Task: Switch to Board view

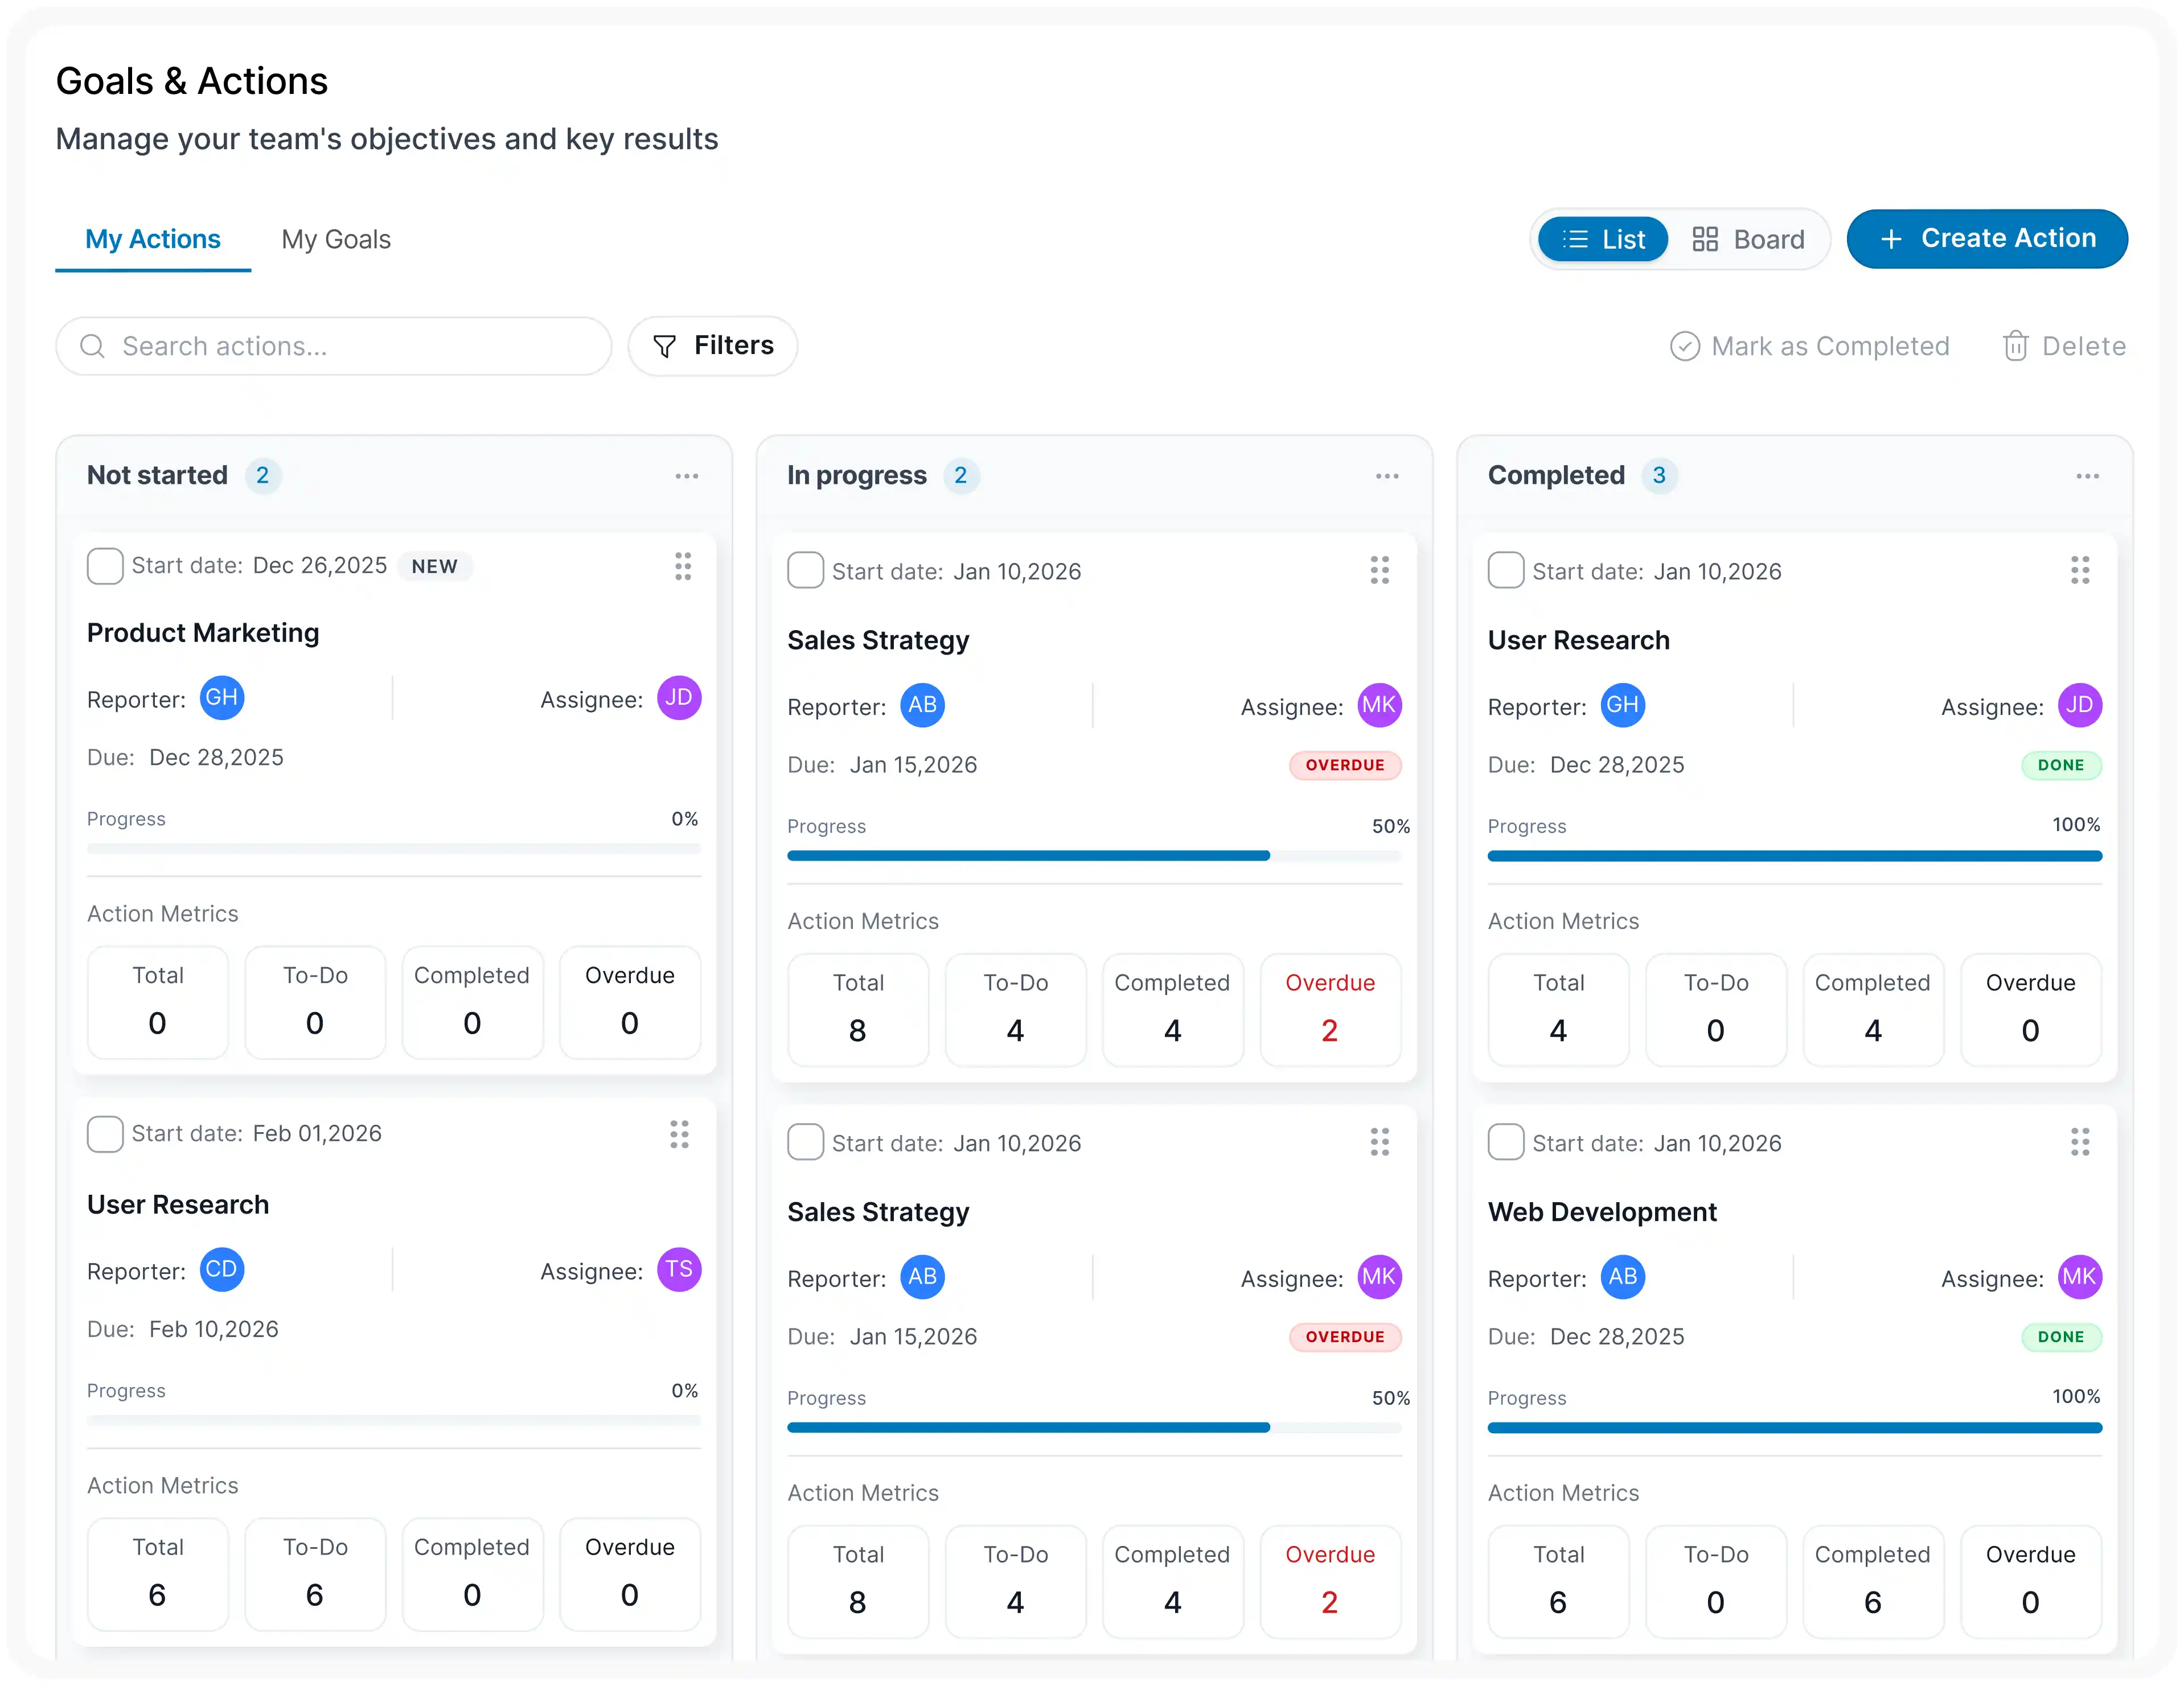Action: pos(1748,240)
